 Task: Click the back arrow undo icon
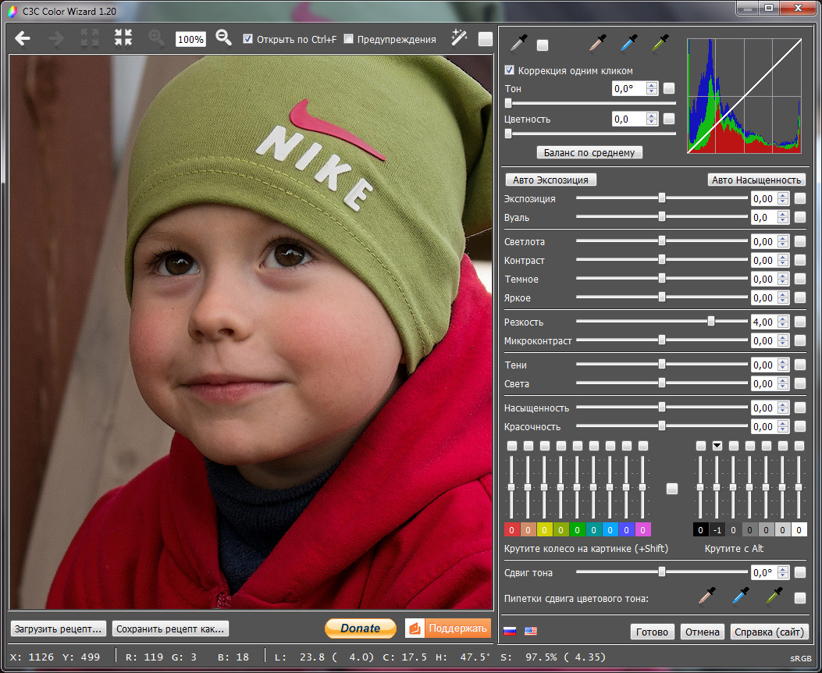pyautogui.click(x=23, y=38)
